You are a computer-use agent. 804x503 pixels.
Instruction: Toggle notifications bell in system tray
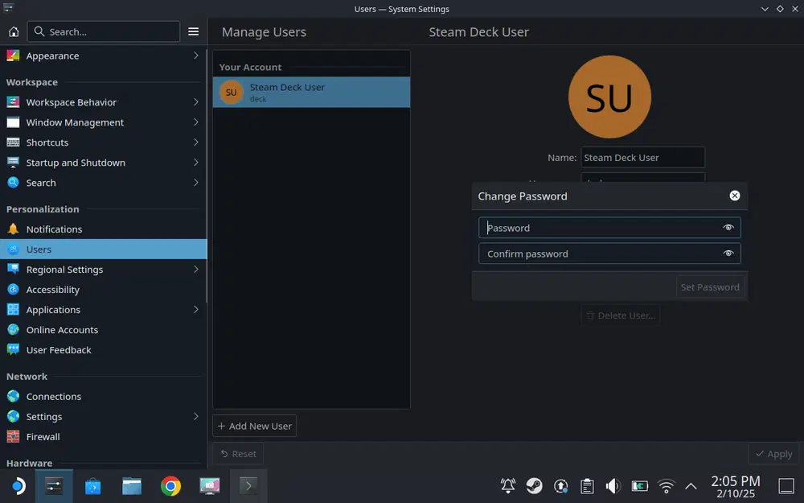point(508,485)
